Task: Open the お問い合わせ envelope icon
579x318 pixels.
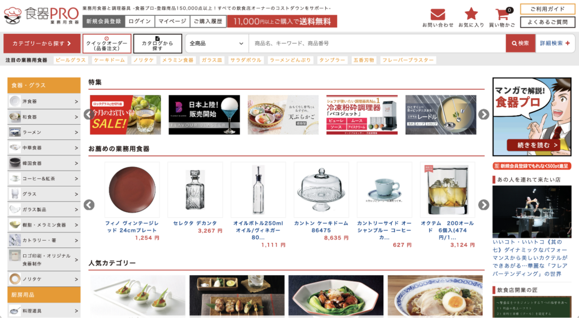Action: coord(438,15)
